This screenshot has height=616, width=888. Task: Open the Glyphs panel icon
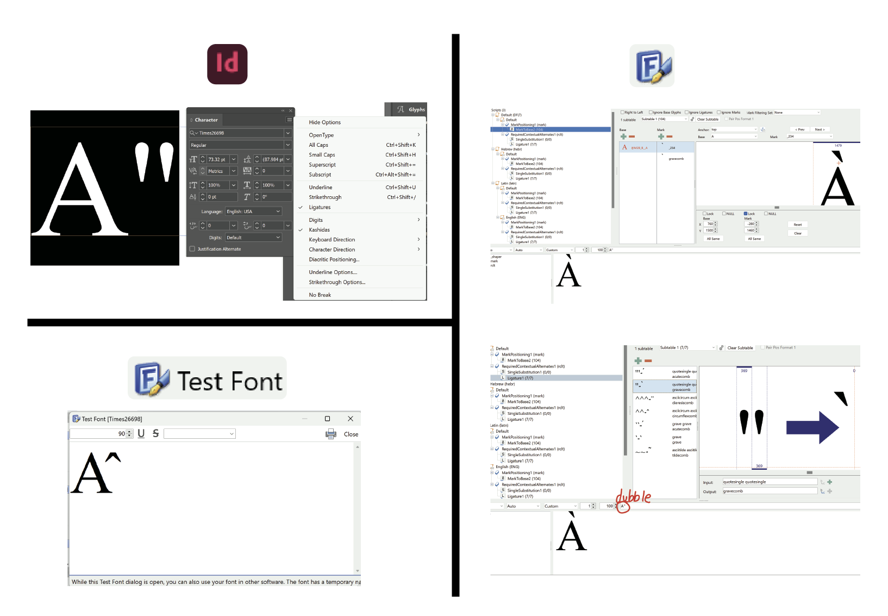[x=401, y=109]
